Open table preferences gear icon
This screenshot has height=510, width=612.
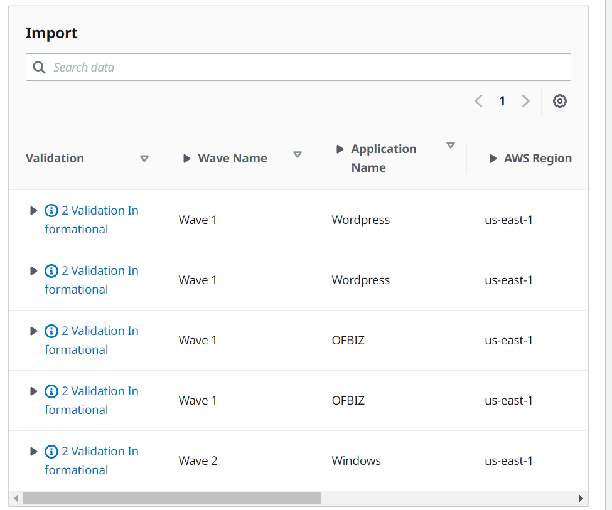(x=559, y=101)
